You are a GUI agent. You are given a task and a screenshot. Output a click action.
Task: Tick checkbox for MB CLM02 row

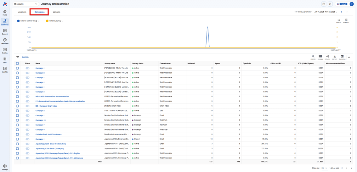[x=18, y=97]
